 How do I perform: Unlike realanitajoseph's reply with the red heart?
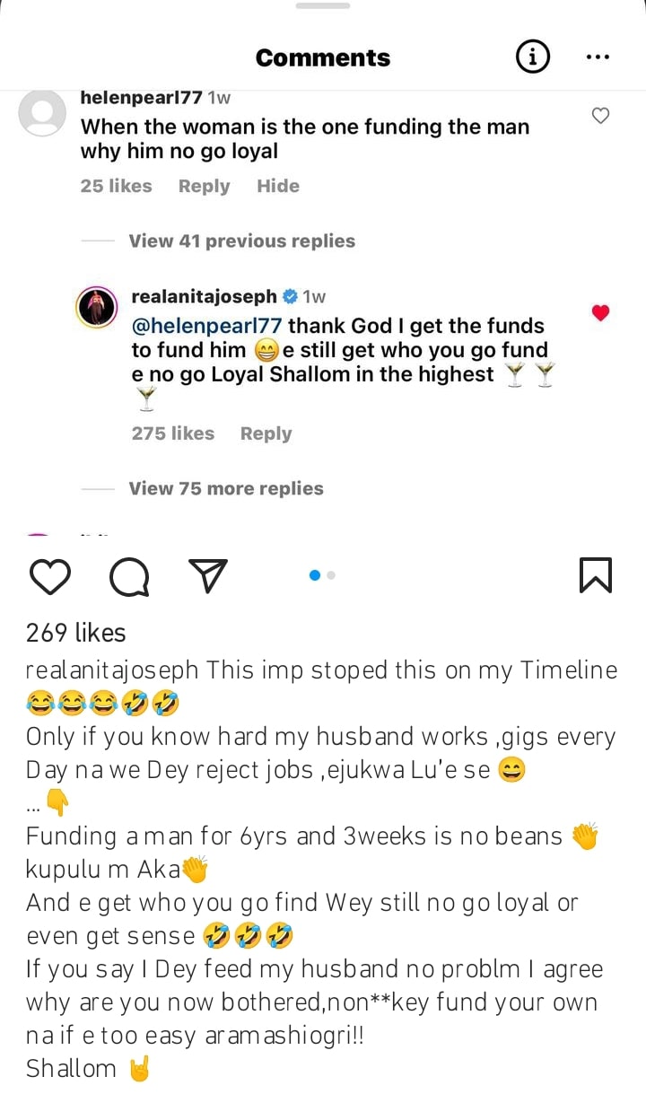601,313
